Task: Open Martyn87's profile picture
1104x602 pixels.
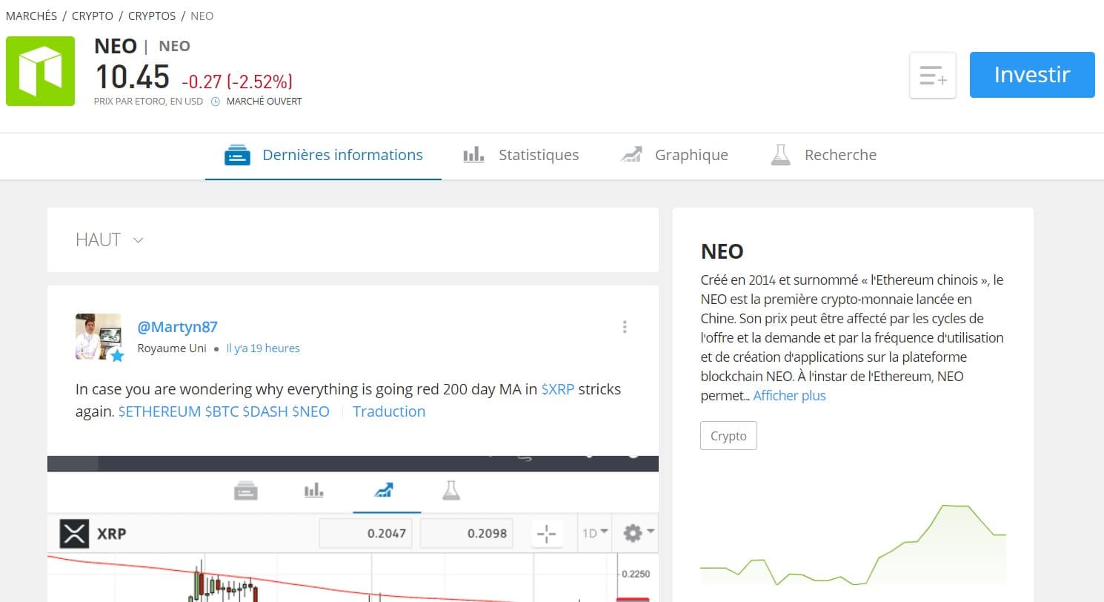Action: (x=99, y=337)
